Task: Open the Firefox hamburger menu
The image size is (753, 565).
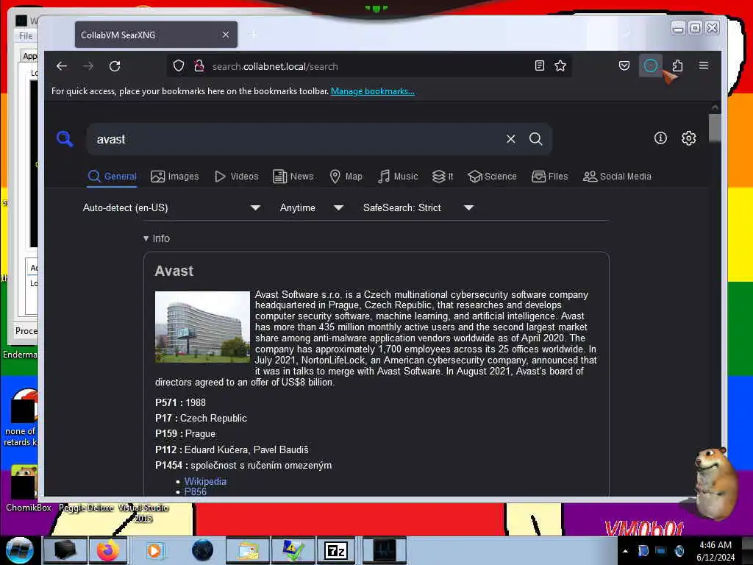Action: 704,65
